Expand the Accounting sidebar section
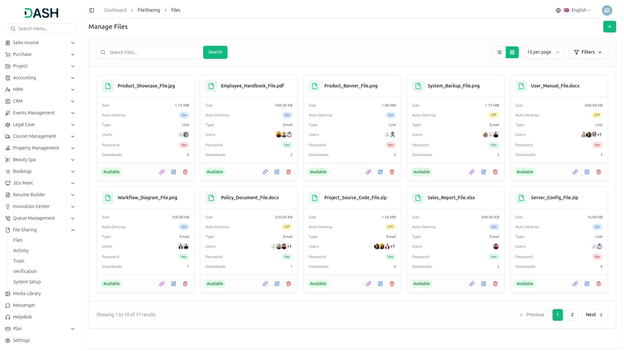Image resolution: width=624 pixels, height=351 pixels. point(40,78)
